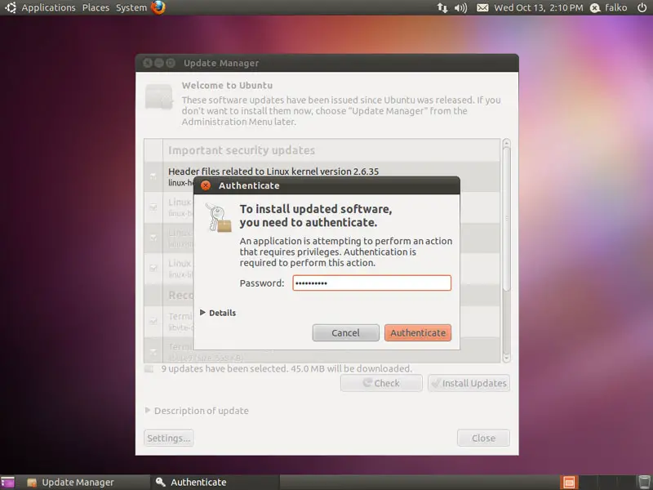Open the falko user menu
This screenshot has width=653, height=490.
click(x=609, y=7)
